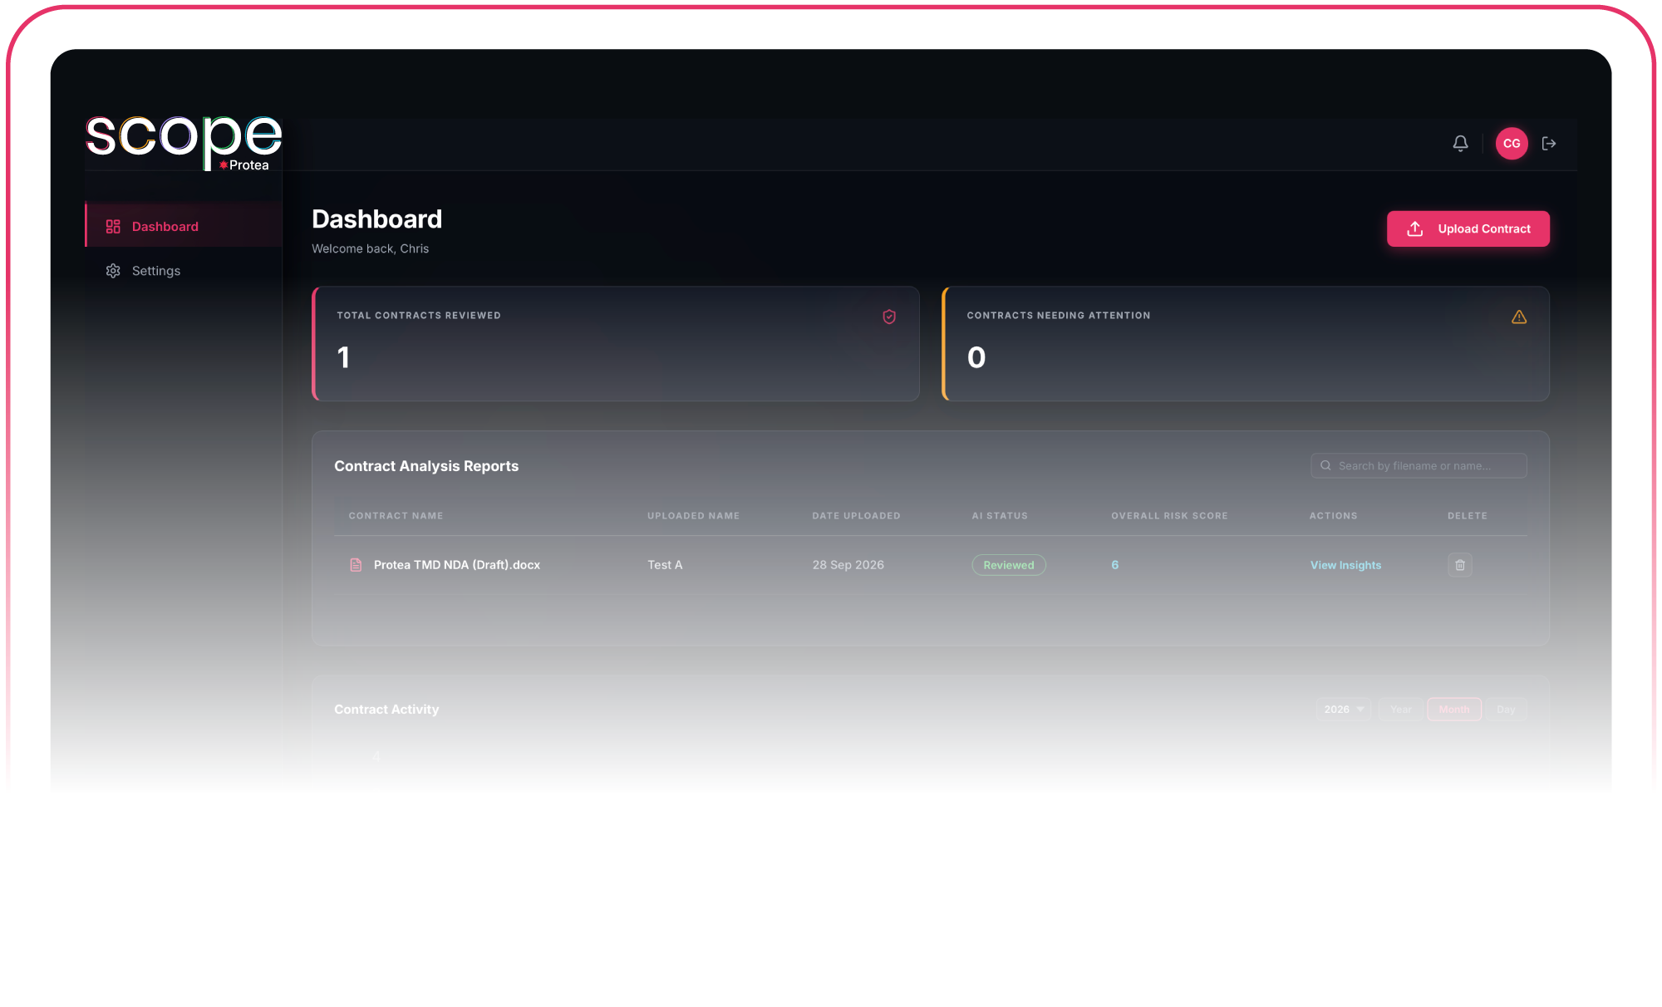Click the Total Contracts Reviewed card
This screenshot has height=1007, width=1662.
pyautogui.click(x=616, y=344)
